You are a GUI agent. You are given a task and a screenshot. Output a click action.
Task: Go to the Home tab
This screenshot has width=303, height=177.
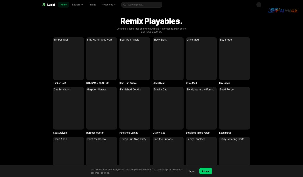[x=64, y=5]
